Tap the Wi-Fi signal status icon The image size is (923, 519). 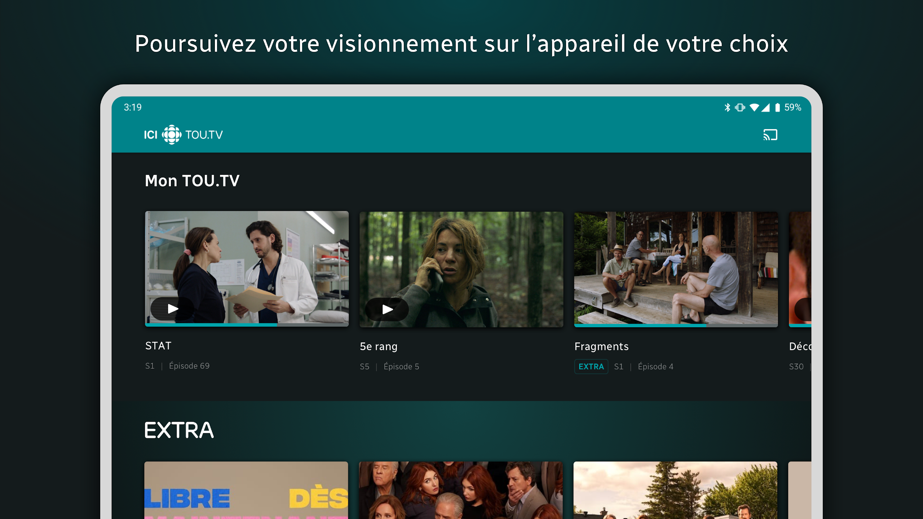click(x=754, y=107)
